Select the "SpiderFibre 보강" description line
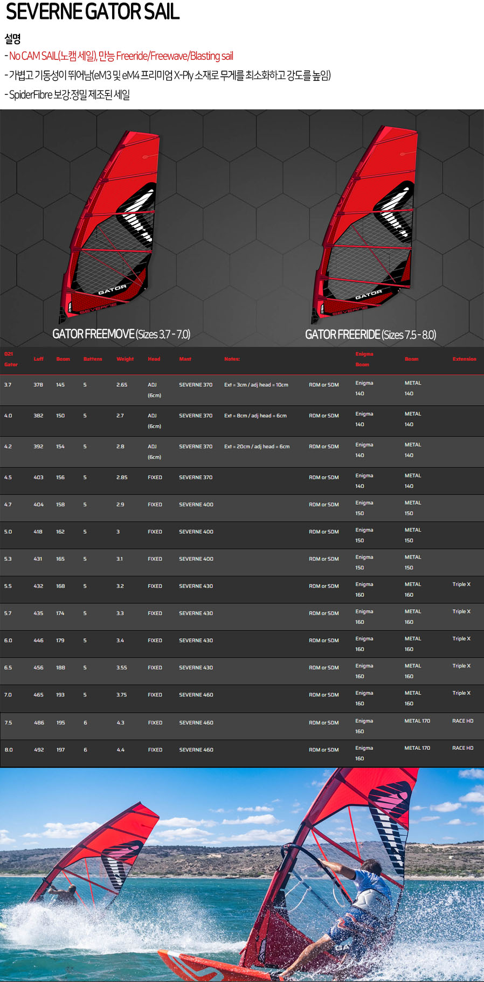Screen dimensions: 484x982 click(x=67, y=95)
